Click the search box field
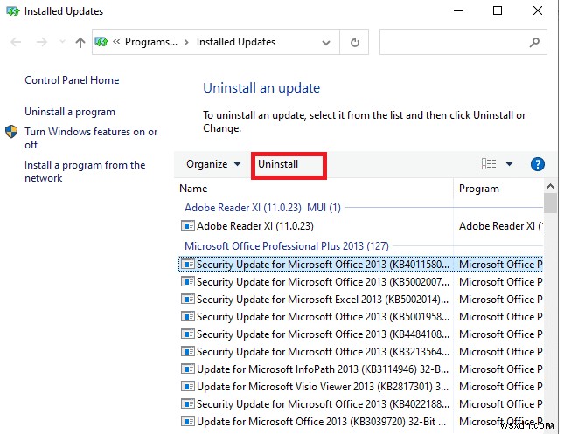The width and height of the screenshot is (564, 434). point(463,42)
